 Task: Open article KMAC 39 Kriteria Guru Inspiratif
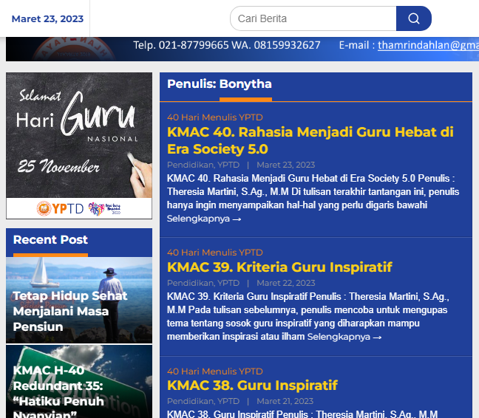pos(279,267)
